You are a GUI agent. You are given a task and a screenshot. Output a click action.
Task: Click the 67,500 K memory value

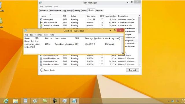pos(113,23)
